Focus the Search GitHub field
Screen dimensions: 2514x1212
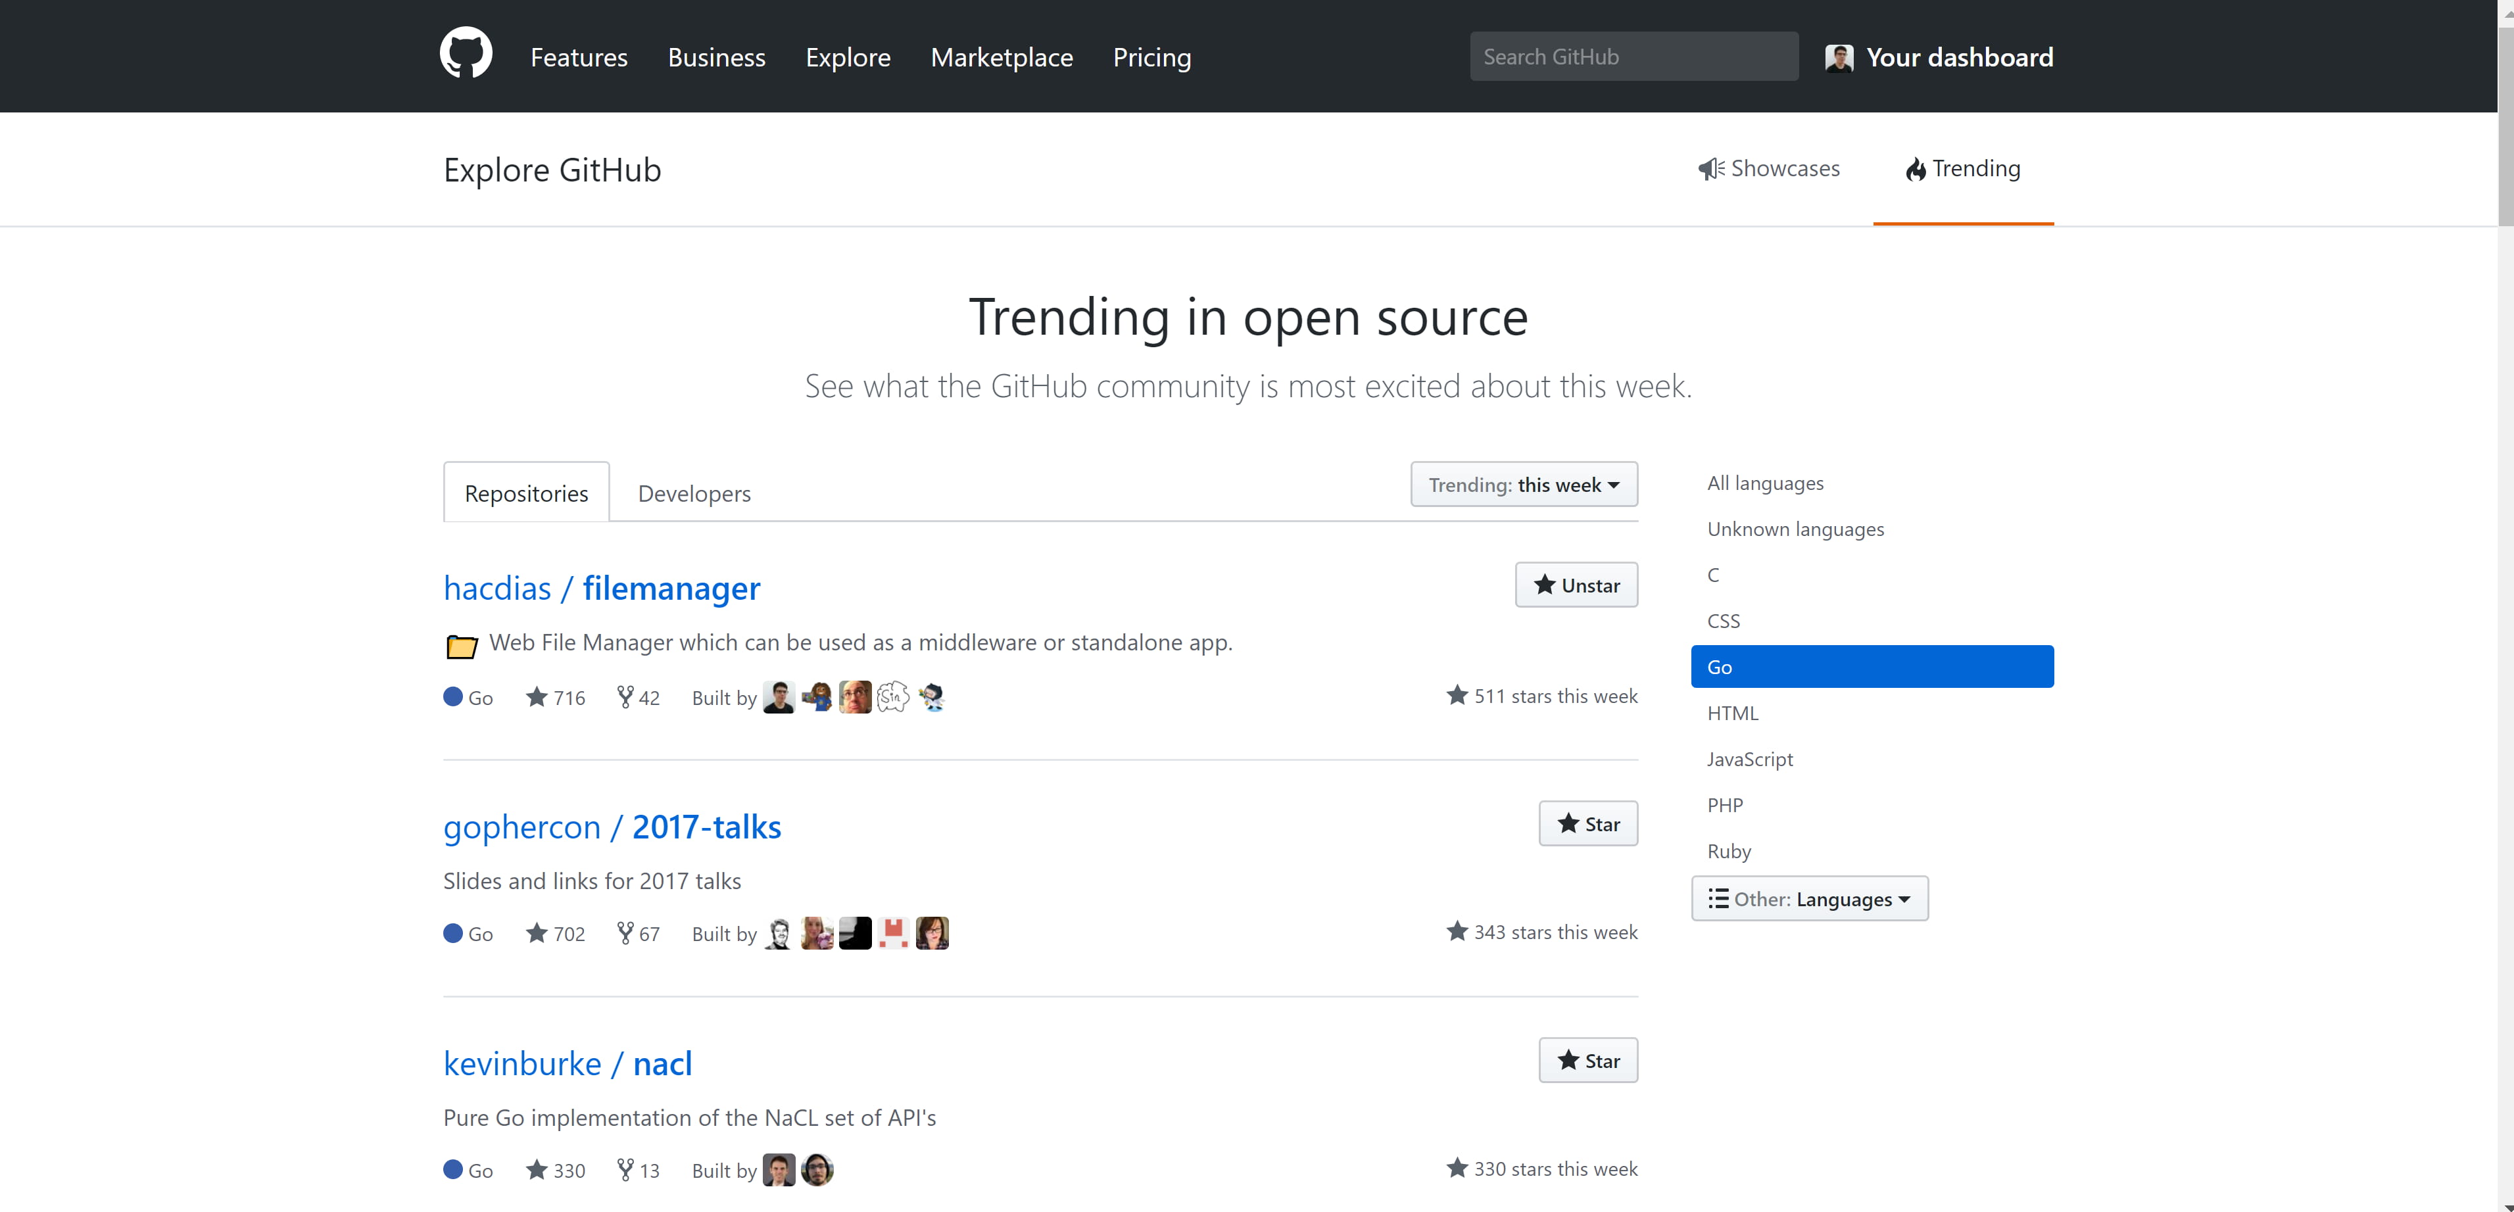tap(1633, 57)
